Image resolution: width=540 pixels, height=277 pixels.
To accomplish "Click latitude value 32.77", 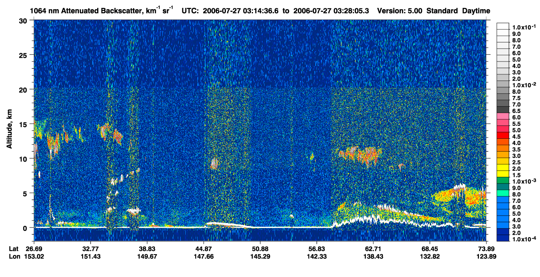I will 91,249.
